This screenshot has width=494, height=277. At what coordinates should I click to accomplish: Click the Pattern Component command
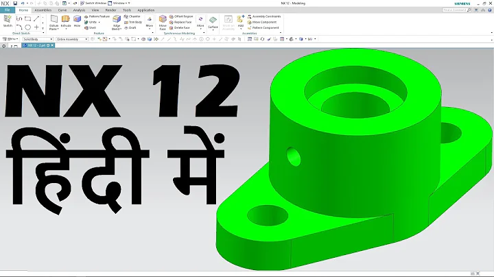click(x=263, y=27)
